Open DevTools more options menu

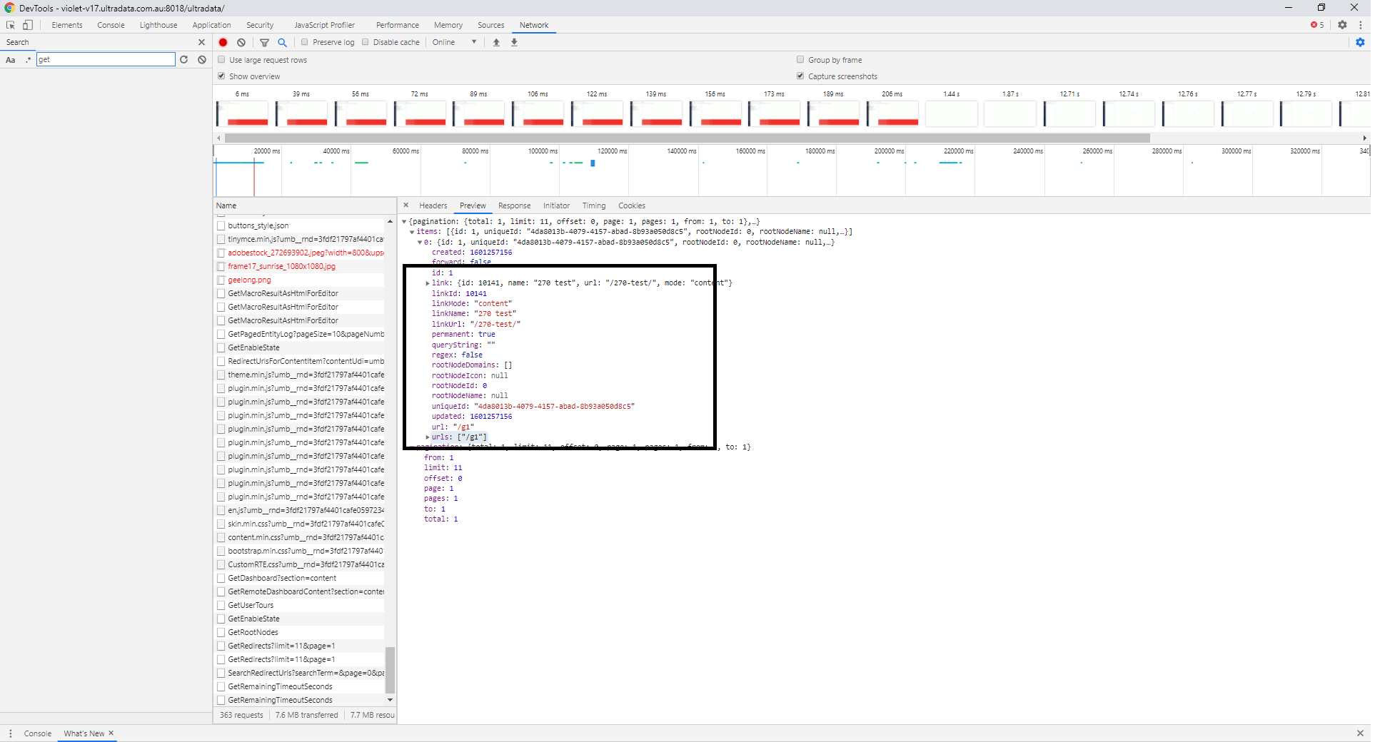tap(1361, 25)
